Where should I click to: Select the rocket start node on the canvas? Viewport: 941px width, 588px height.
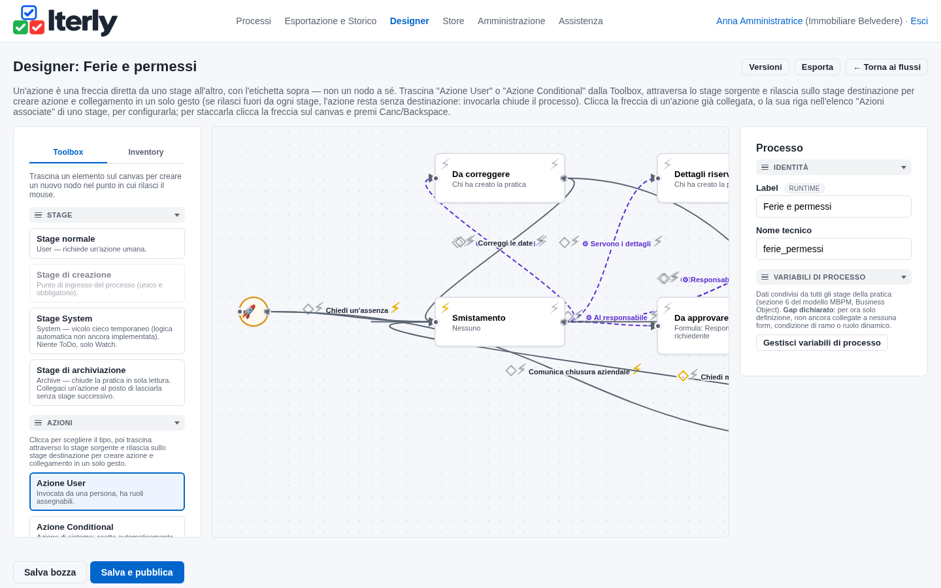[x=254, y=312]
